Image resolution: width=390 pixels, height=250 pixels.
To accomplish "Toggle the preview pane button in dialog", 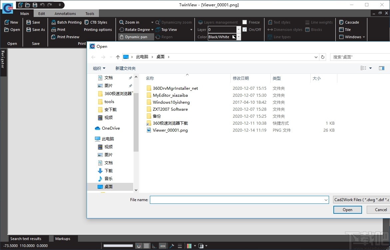I will [x=382, y=68].
